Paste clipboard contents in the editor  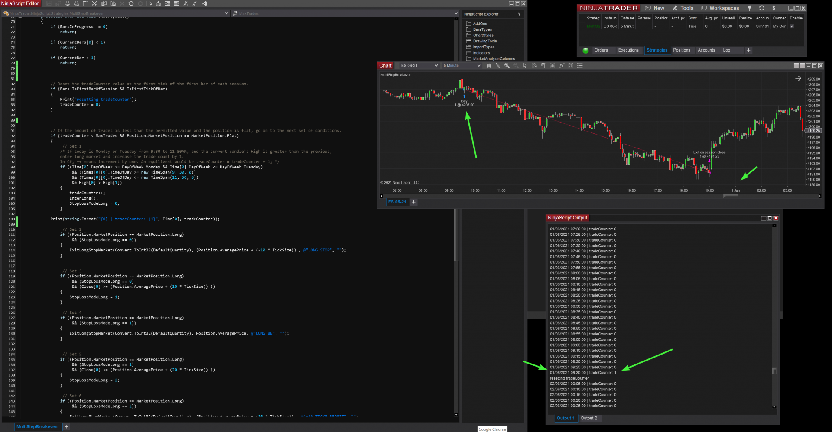(x=113, y=4)
